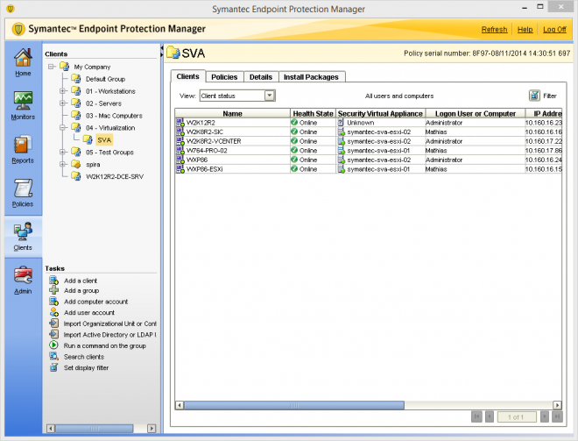The width and height of the screenshot is (578, 441).
Task: Collapse the 04 - Virtualization group
Action: pyautogui.click(x=63, y=128)
